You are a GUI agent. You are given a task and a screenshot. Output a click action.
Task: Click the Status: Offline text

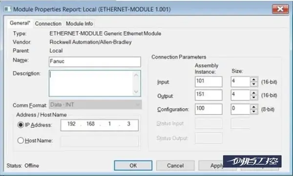[x=23, y=166]
